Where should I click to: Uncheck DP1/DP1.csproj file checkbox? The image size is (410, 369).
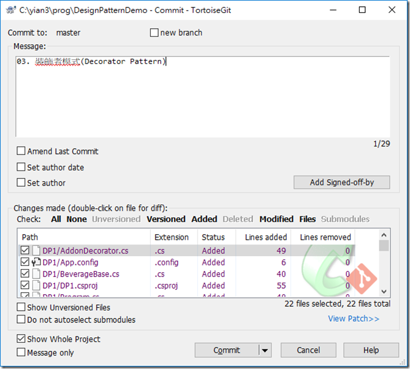(x=25, y=285)
